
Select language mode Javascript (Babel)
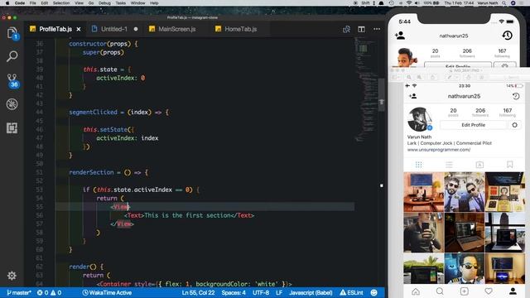tap(311, 292)
